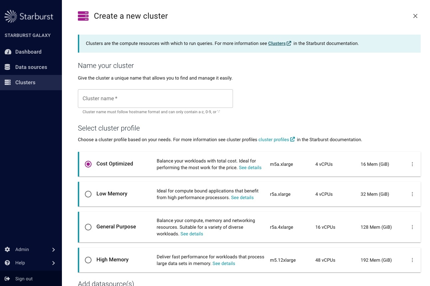Select the Cost Optimized radio button
The width and height of the screenshot is (430, 286).
pyautogui.click(x=88, y=164)
